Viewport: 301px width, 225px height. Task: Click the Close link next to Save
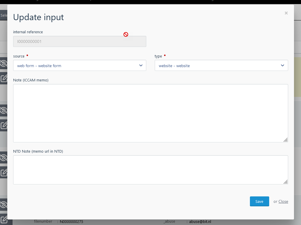[283, 201]
